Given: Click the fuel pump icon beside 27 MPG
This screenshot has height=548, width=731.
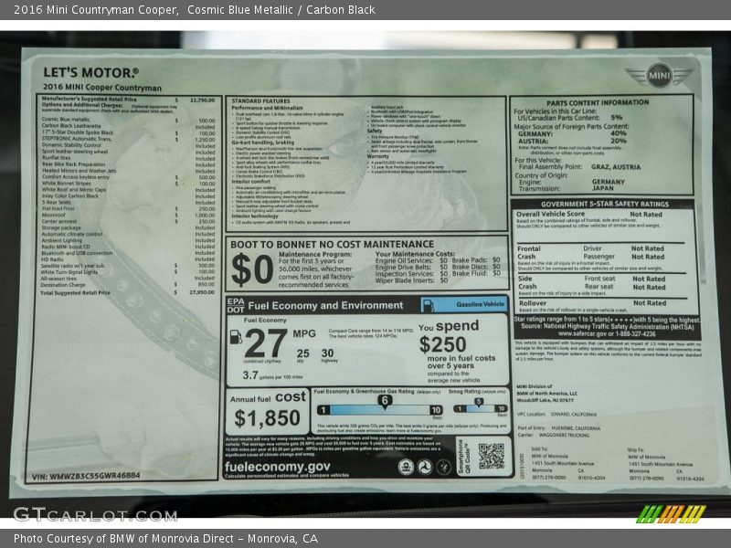Looking at the screenshot, I should [236, 337].
